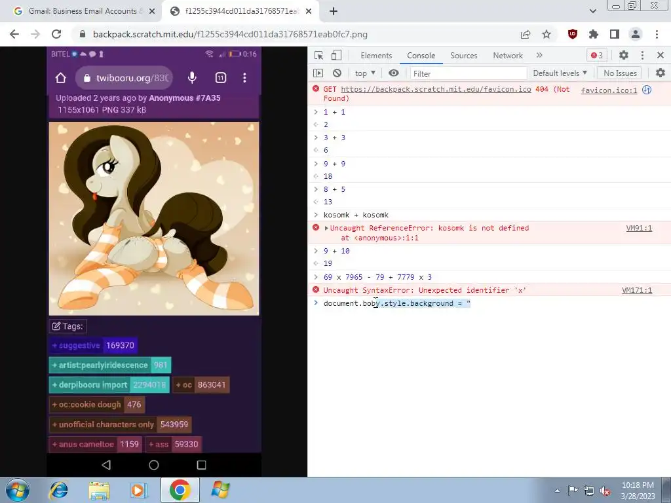The width and height of the screenshot is (671, 503).
Task: Click the browser forward arrow
Action: tap(35, 34)
